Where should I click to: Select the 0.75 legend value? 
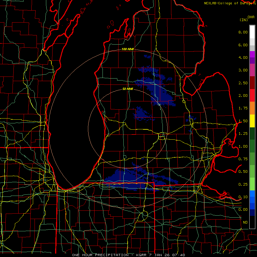243,159
